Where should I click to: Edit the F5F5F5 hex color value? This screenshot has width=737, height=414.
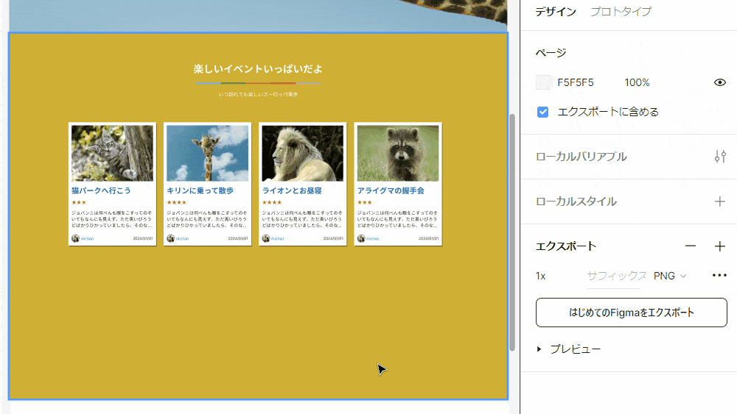tap(576, 82)
